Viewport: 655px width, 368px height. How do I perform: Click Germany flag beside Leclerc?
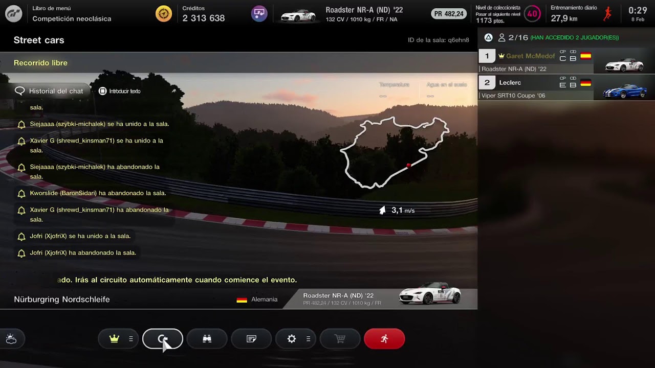pyautogui.click(x=586, y=83)
